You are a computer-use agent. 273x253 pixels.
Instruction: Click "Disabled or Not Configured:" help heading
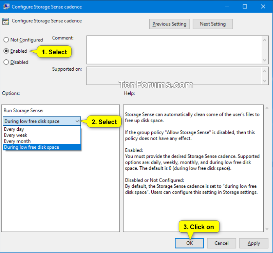[154, 180]
